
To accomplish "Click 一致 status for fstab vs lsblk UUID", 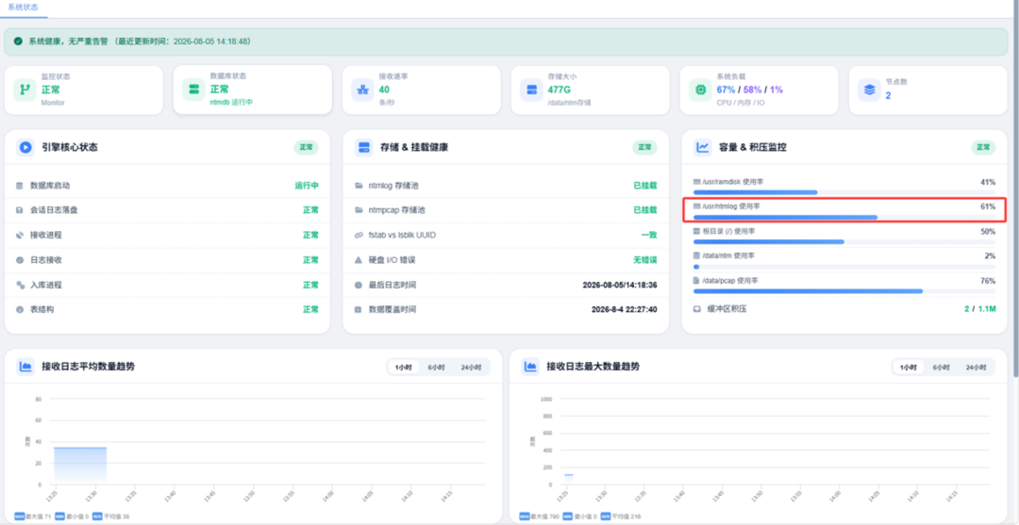I will [x=649, y=235].
